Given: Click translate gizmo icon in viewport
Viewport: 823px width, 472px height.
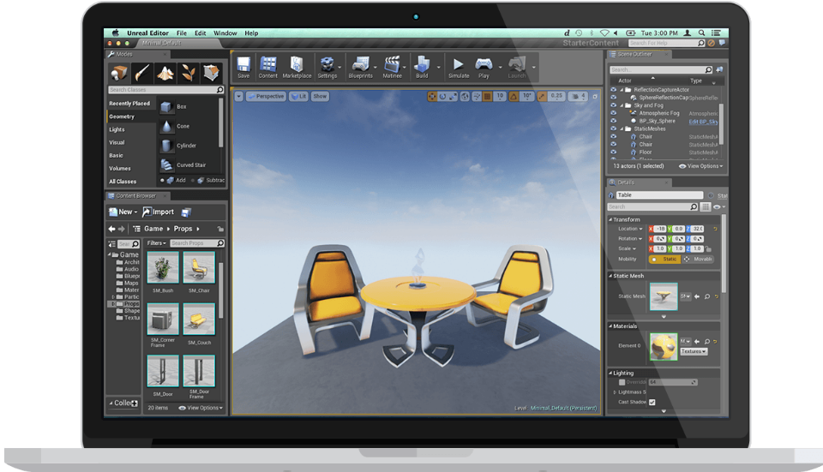Looking at the screenshot, I should [432, 97].
